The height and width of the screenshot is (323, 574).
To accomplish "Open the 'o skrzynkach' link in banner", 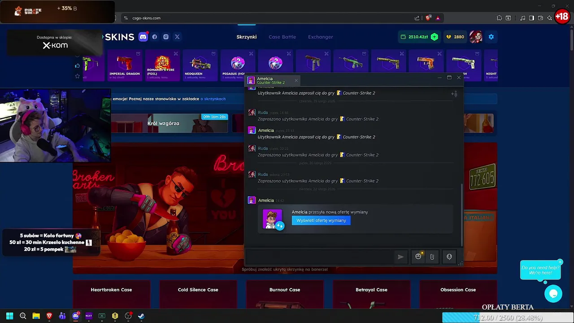I will [213, 99].
